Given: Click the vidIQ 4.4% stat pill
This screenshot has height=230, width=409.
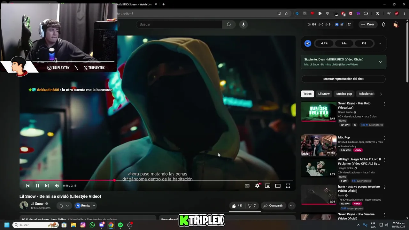Looking at the screenshot, I should pyautogui.click(x=324, y=43).
